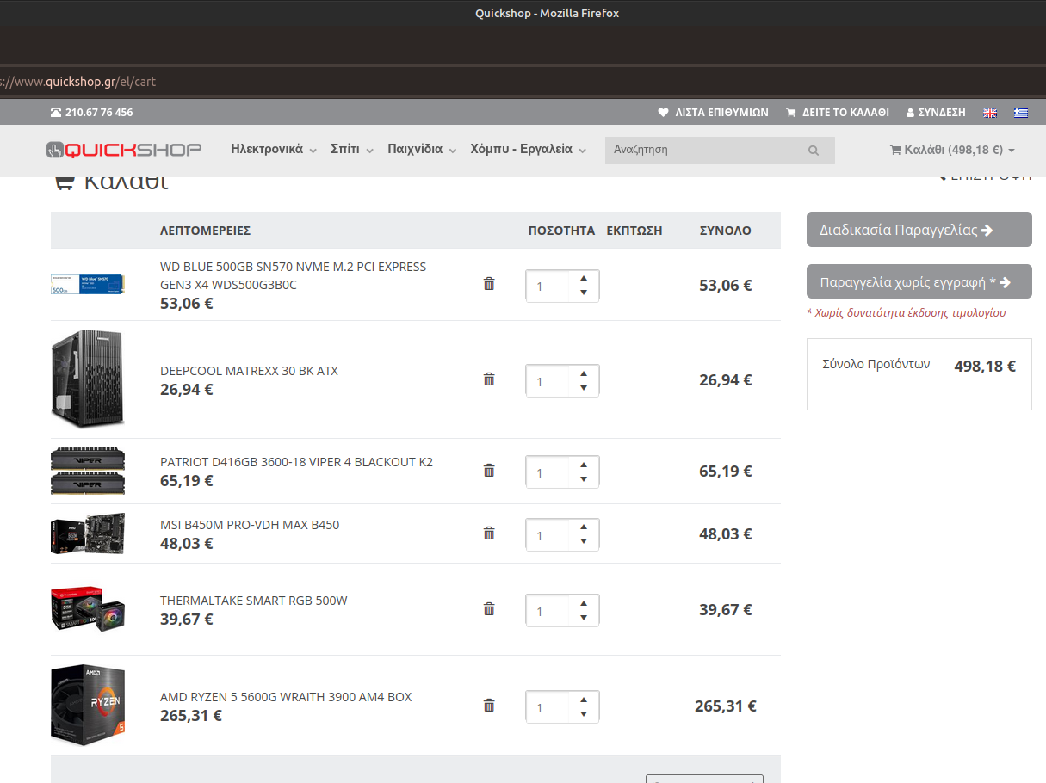Screen dimensions: 1046x783
Task: Expand the Χόμπυ - Εργαλεία menu
Action: pyautogui.click(x=529, y=150)
